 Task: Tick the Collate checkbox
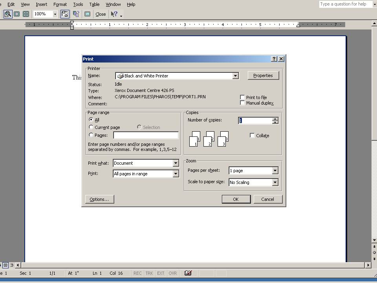[252, 136]
